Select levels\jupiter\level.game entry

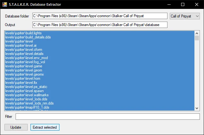[x=99, y=66]
